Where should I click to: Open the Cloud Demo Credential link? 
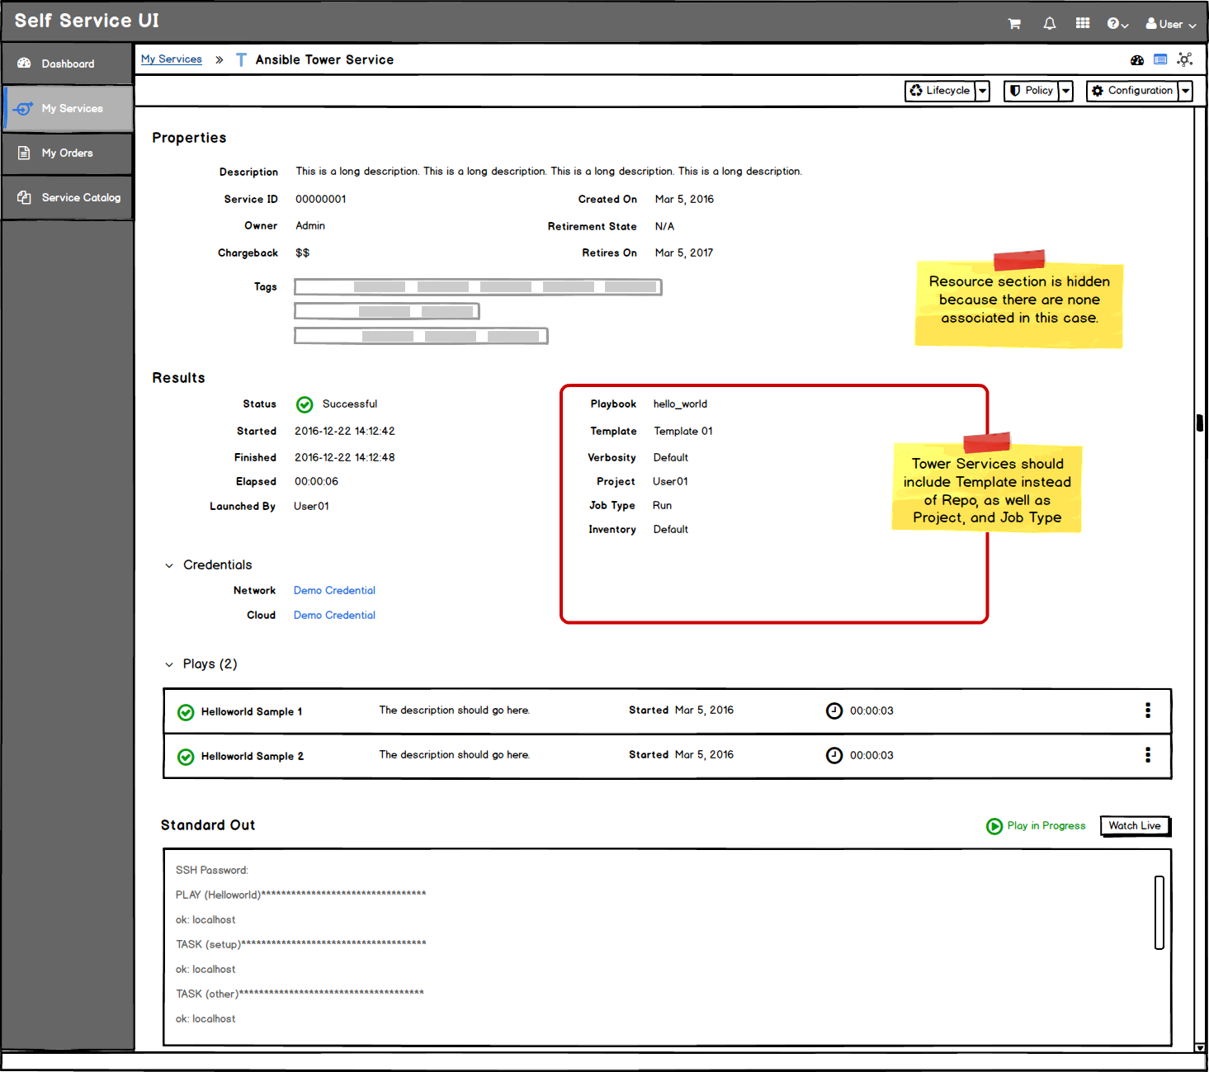[334, 615]
